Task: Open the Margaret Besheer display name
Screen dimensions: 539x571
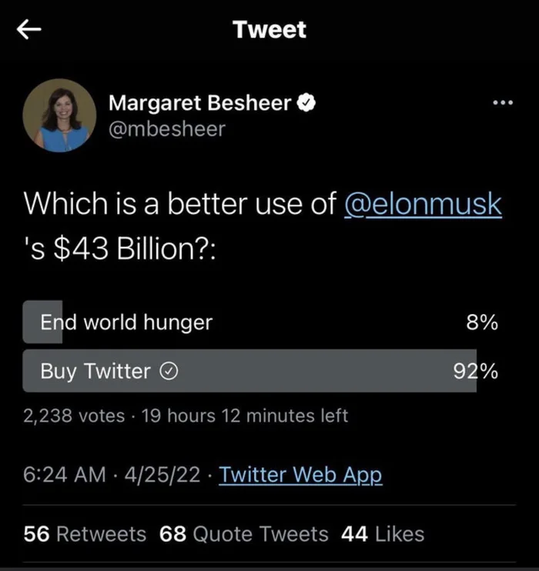Action: coord(200,102)
